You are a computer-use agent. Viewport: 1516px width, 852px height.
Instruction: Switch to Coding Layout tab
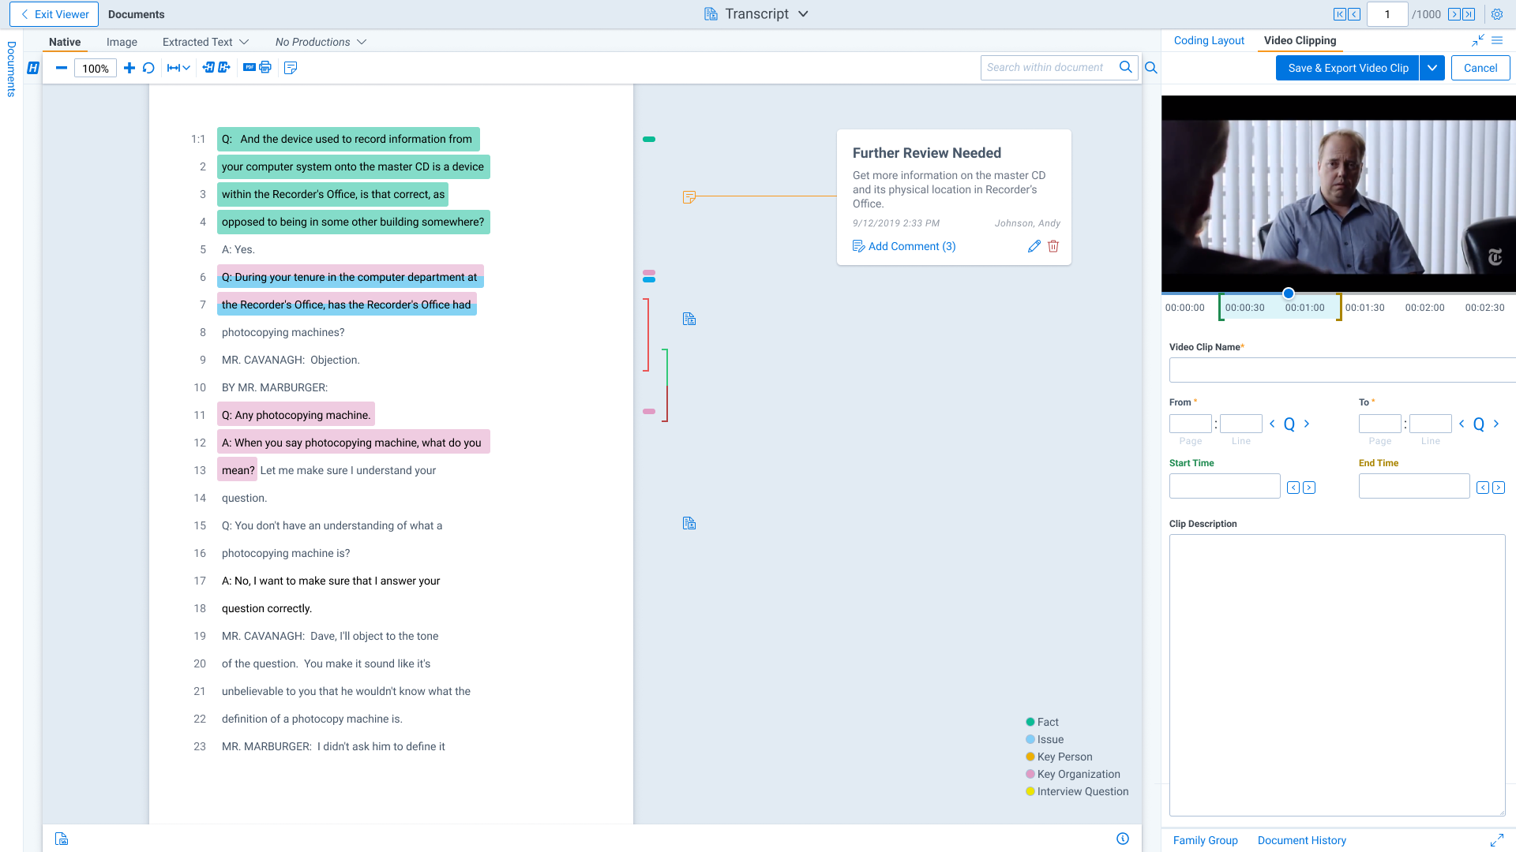click(x=1209, y=40)
